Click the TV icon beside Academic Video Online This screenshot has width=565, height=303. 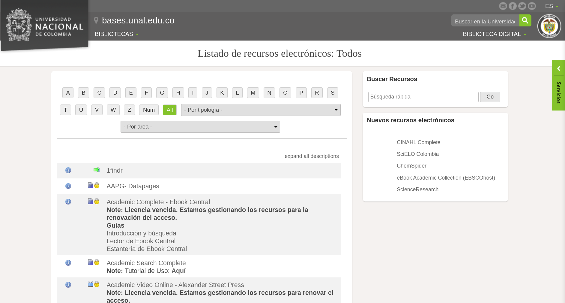tap(91, 284)
